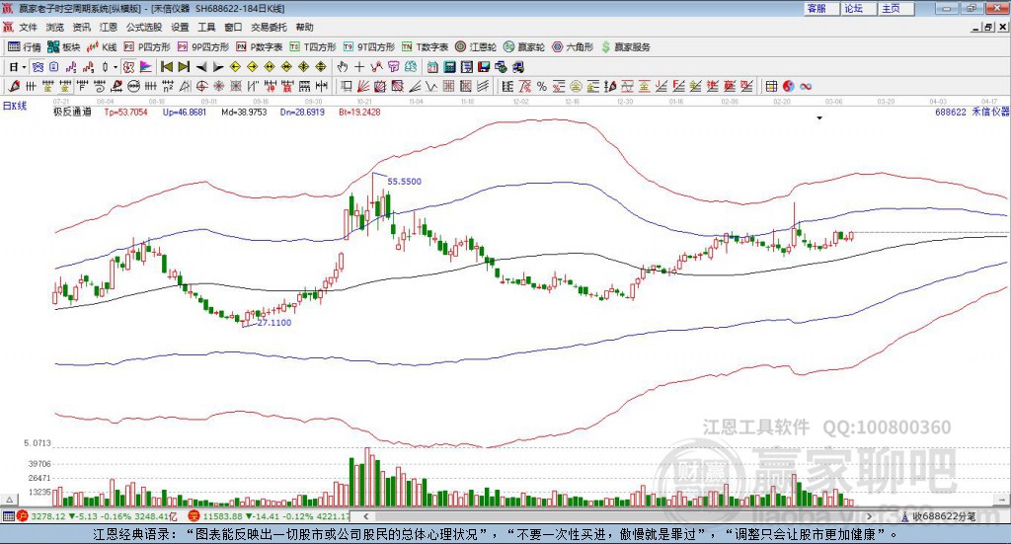Click the Dn=28.6919 value
The height and width of the screenshot is (544, 1011).
302,113
